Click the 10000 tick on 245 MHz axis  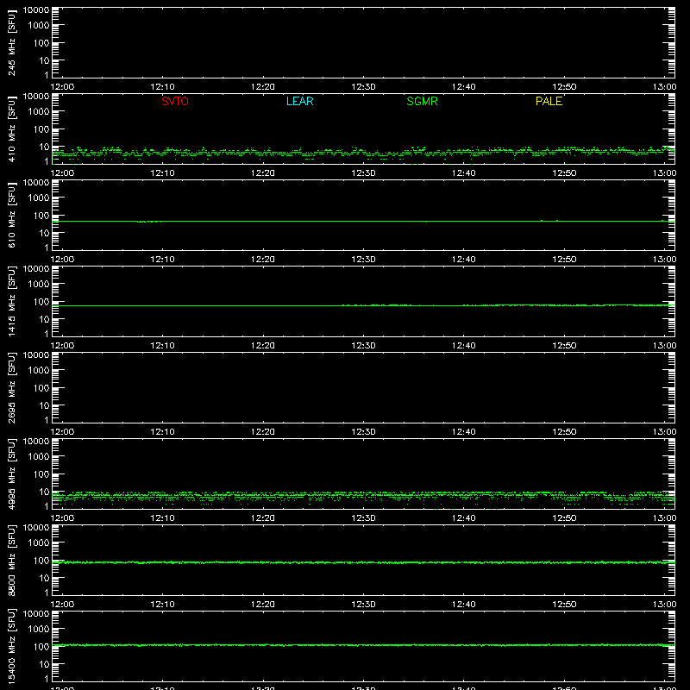36,10
